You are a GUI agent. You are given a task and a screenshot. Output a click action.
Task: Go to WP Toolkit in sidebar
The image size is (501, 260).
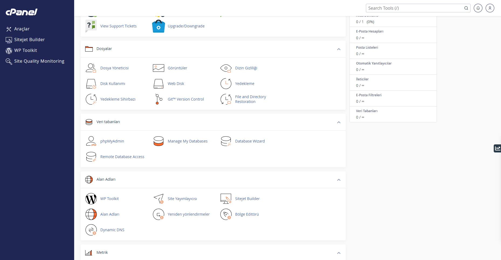pyautogui.click(x=25, y=51)
